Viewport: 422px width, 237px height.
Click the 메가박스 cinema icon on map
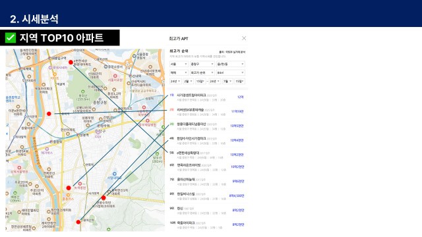(47, 149)
